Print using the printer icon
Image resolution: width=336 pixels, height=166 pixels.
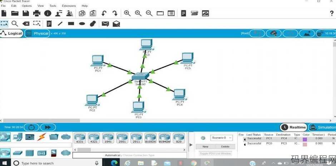[37, 13]
